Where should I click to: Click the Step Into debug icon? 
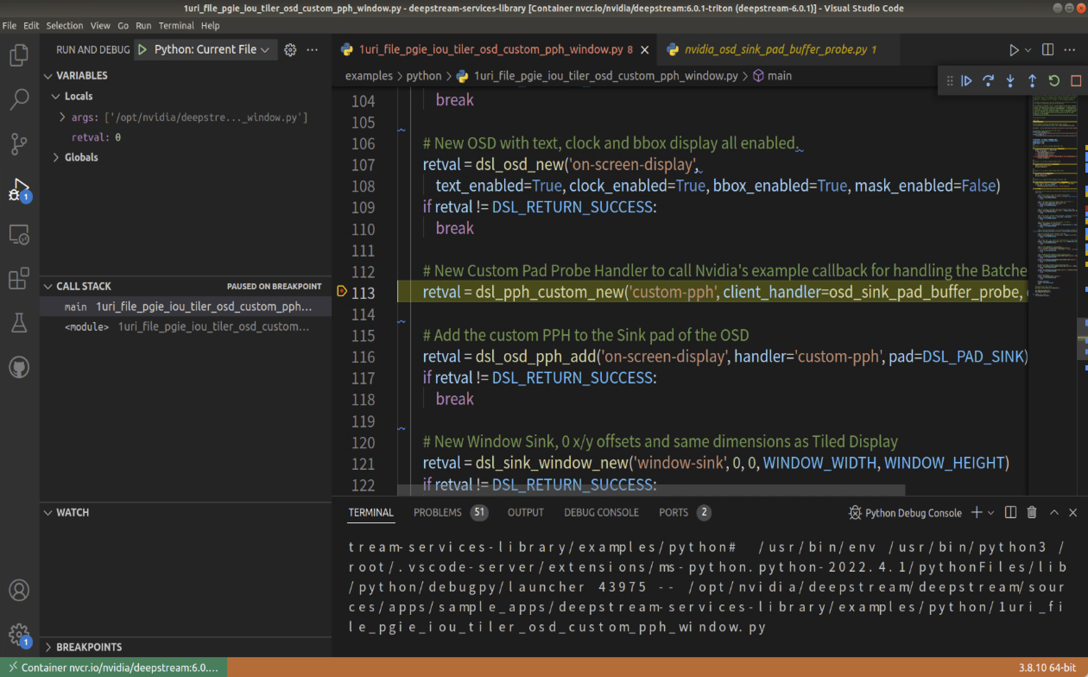coord(1010,81)
